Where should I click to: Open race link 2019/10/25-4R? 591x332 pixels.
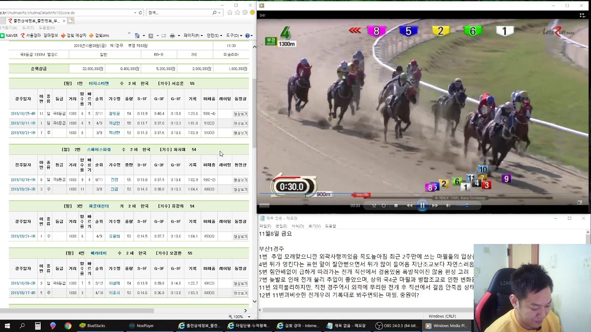[23, 113]
